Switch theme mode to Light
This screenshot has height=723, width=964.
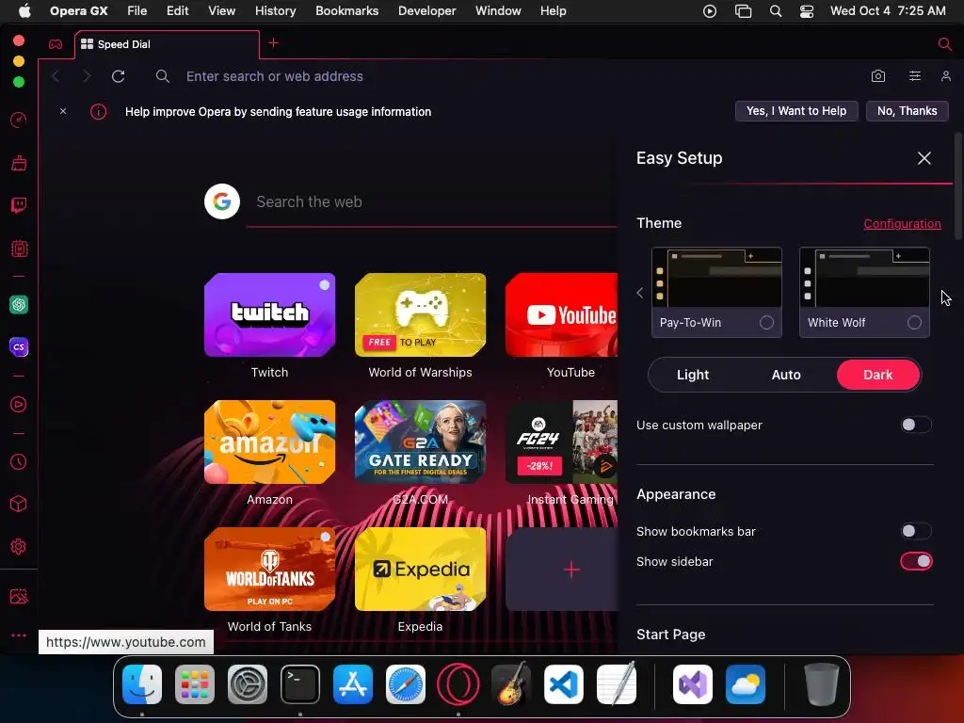pos(693,375)
